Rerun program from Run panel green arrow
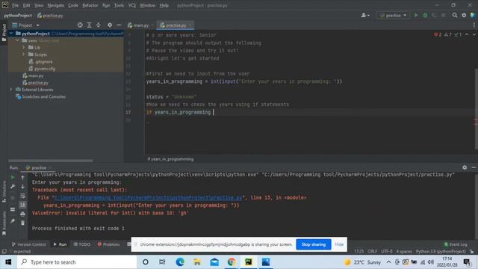Screen dimensions: 478x269 click(x=13, y=177)
